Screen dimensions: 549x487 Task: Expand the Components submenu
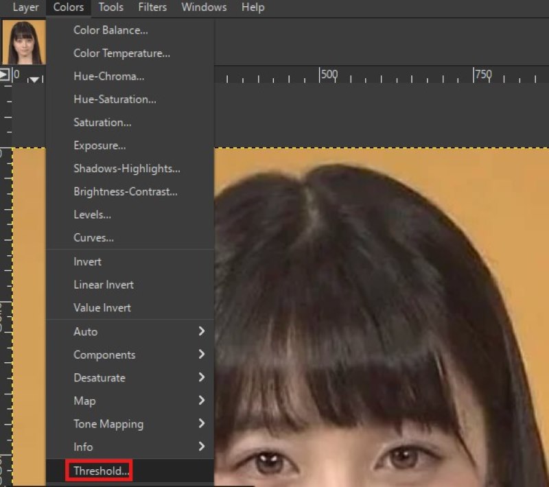click(130, 355)
